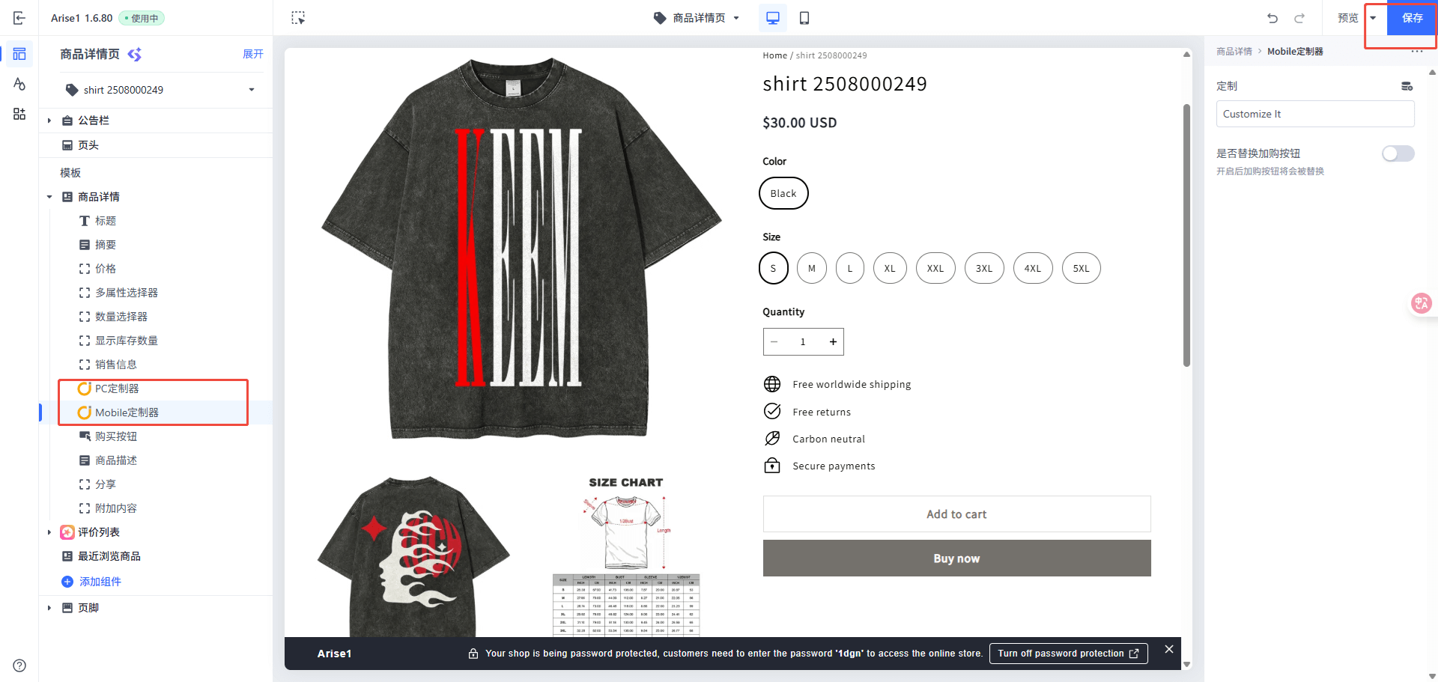Open the shirt 2508000249 product dropdown
The width and height of the screenshot is (1438, 682).
(160, 90)
